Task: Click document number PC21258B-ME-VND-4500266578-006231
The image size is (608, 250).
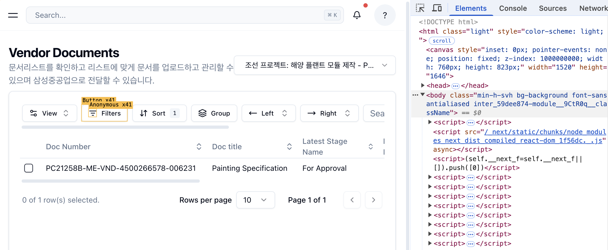Action: click(x=121, y=168)
